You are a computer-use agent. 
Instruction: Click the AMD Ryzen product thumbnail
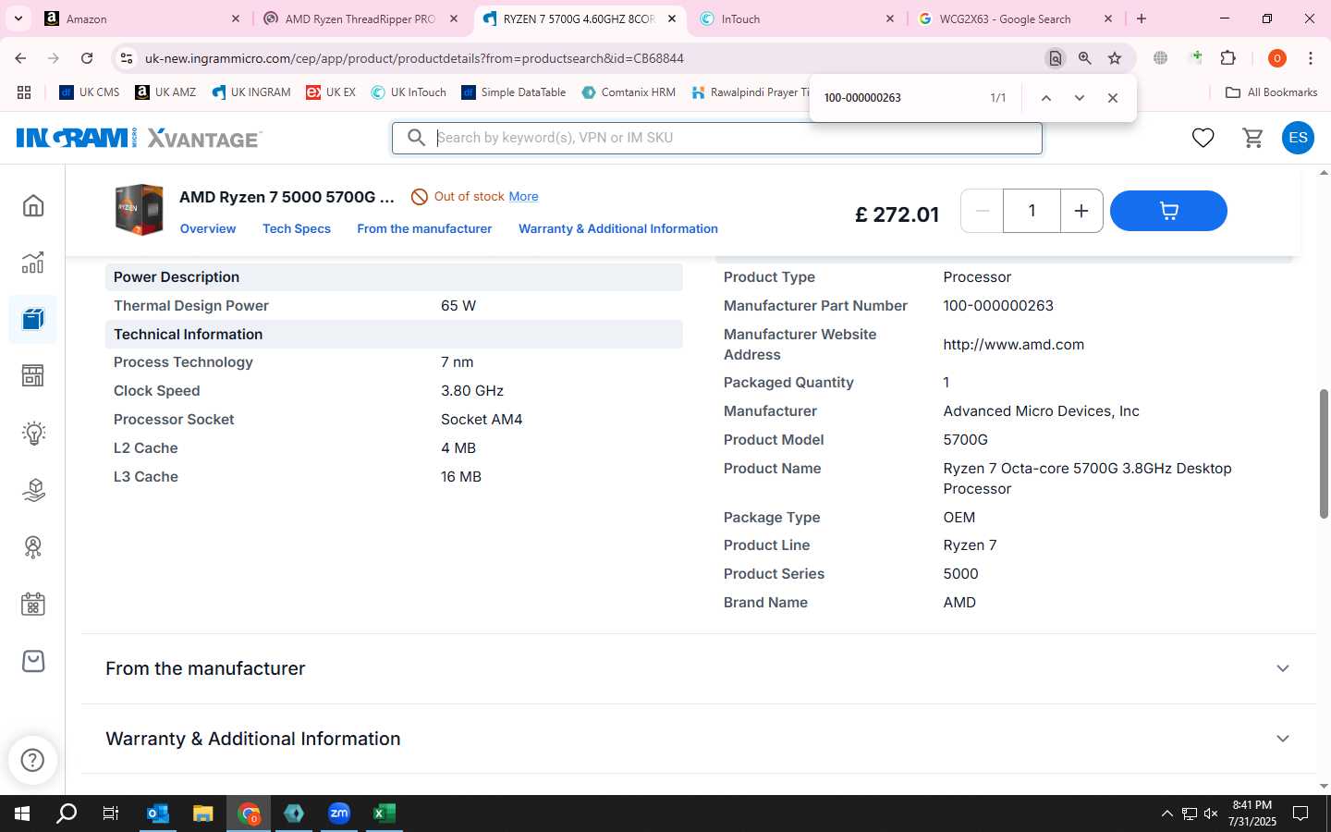click(x=139, y=210)
